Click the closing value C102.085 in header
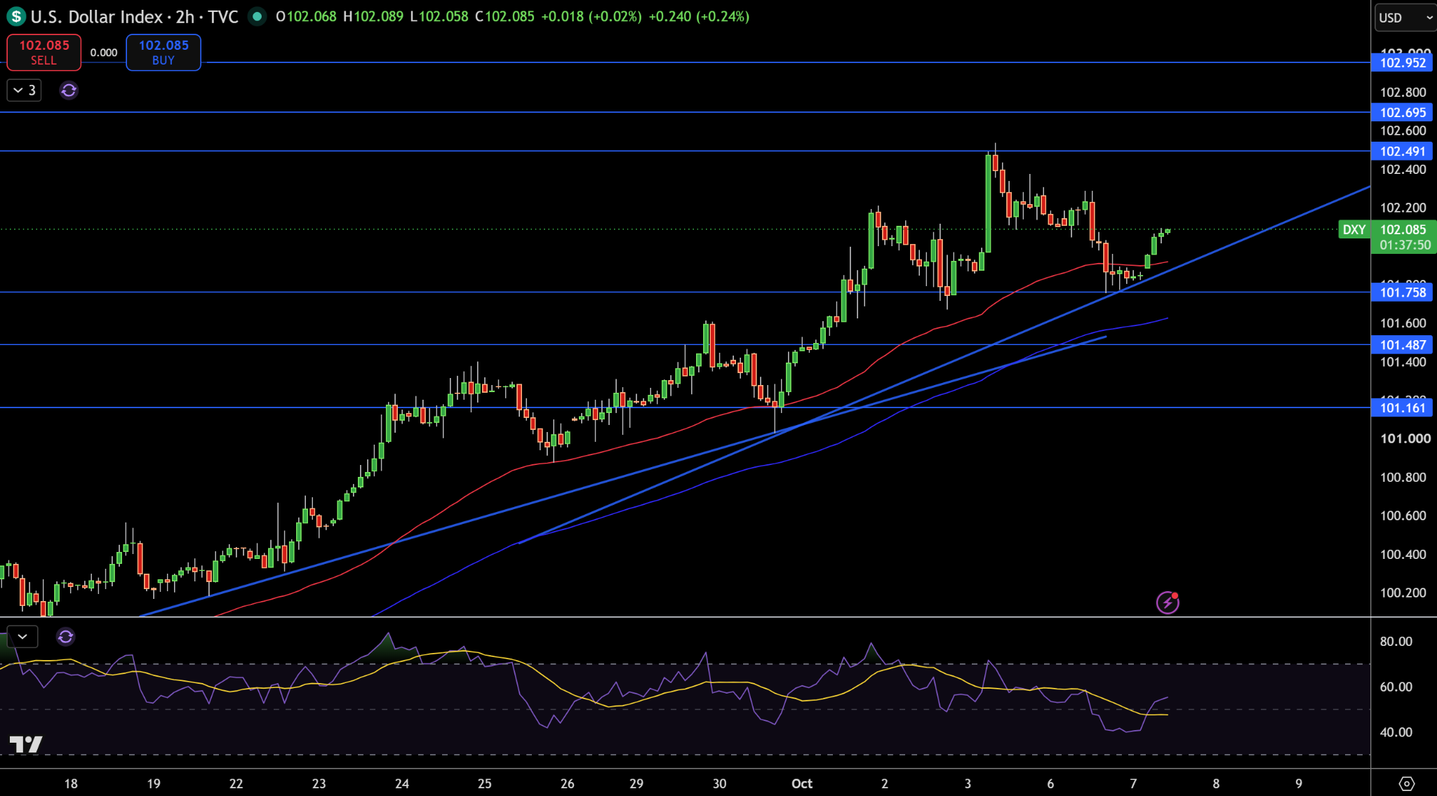The image size is (1437, 796). (504, 16)
